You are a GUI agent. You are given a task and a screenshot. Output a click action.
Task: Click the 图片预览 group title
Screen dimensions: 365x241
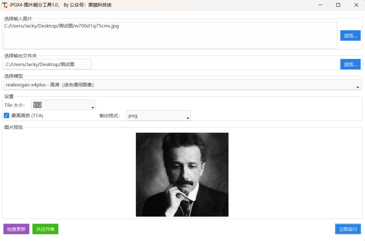coord(14,127)
